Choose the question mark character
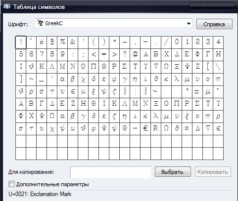This screenshot has height=201, width=238. click(125, 55)
